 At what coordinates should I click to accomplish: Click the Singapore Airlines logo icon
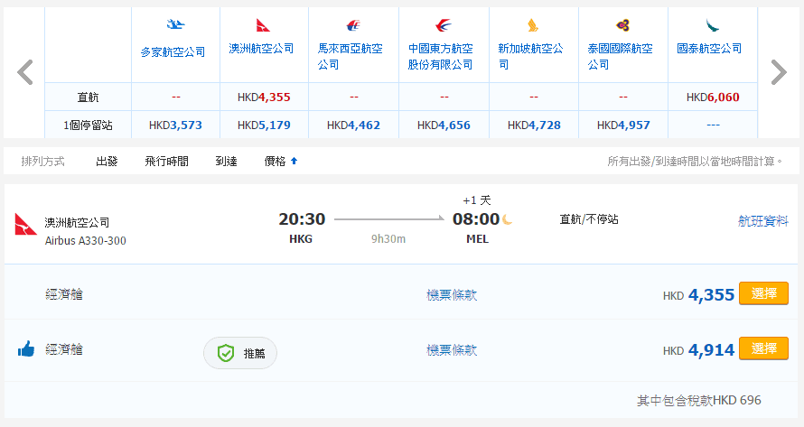(x=532, y=25)
